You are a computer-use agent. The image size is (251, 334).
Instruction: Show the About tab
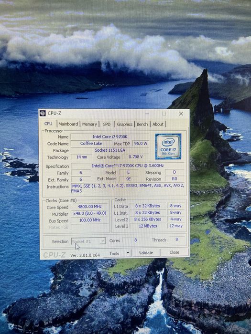tap(158, 124)
